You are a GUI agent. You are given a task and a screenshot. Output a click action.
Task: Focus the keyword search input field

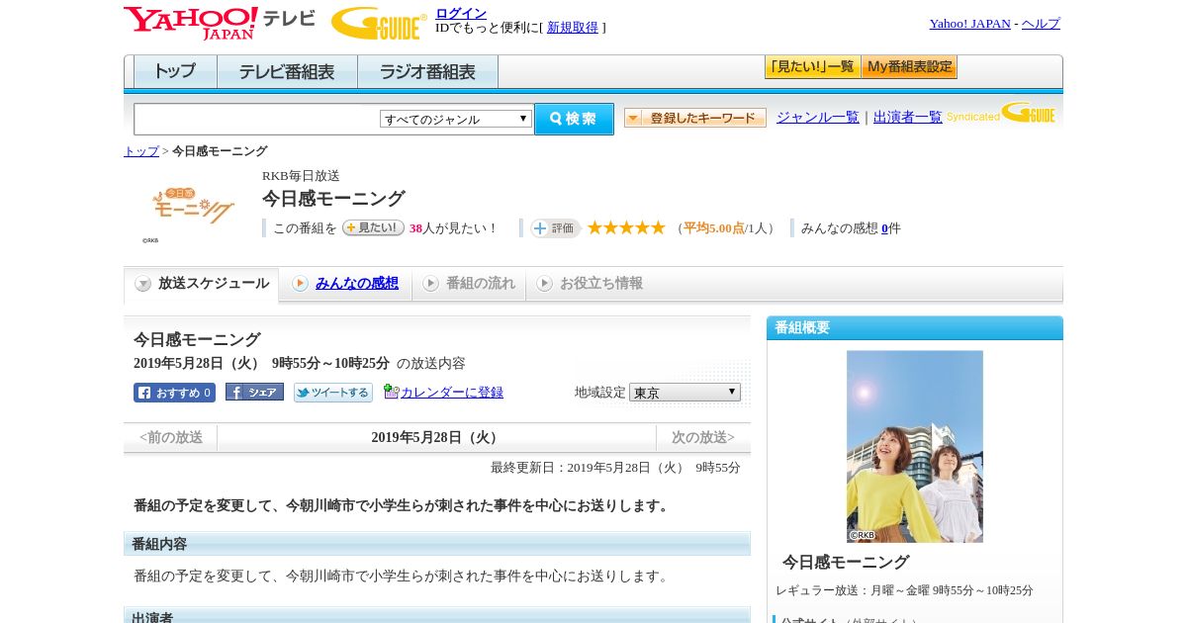pos(256,119)
